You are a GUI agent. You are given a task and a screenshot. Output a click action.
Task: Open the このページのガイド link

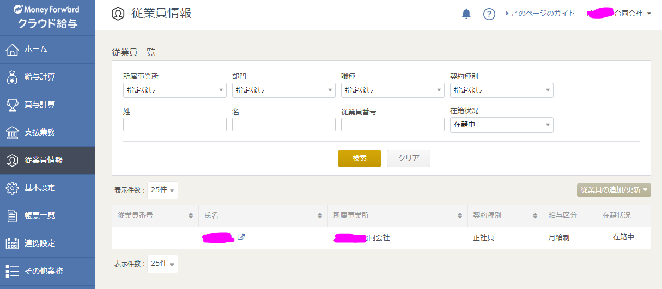pos(542,14)
